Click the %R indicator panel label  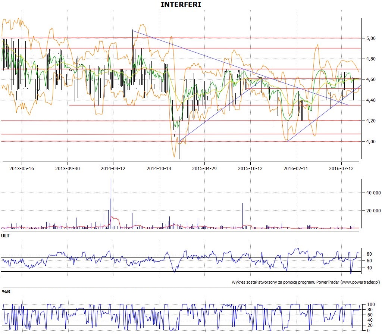tap(6, 291)
